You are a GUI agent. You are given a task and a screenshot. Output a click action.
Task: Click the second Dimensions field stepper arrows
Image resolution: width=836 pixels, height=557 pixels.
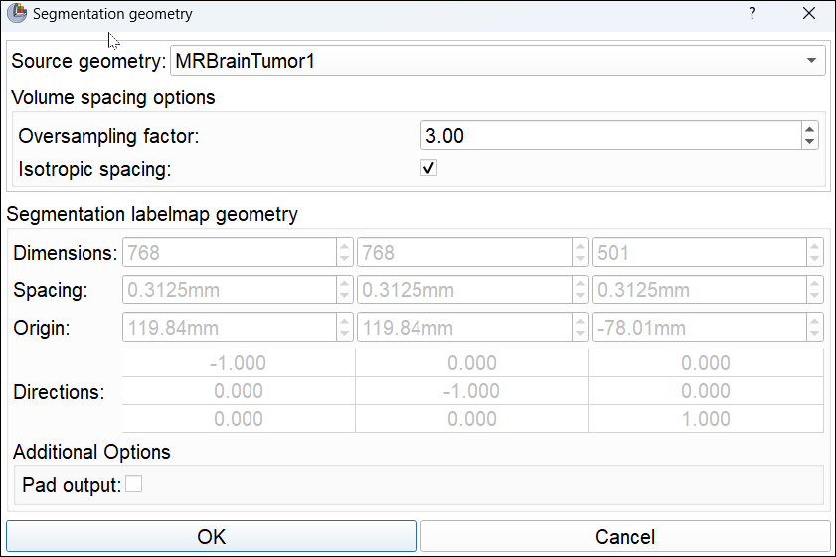click(x=580, y=253)
